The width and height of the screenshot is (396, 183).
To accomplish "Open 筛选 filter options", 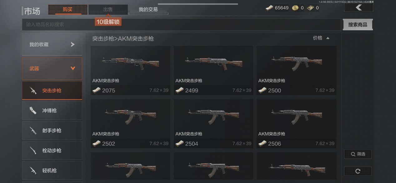I will tap(358, 154).
